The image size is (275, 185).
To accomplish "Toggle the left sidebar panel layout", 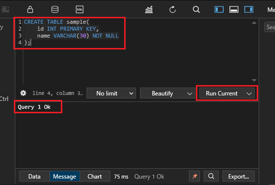I will pyautogui.click(x=219, y=9).
